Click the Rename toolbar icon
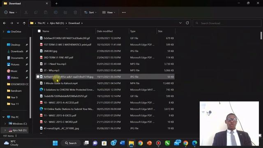Image resolution: width=263 pixels, height=148 pixels. (x=55, y=12)
